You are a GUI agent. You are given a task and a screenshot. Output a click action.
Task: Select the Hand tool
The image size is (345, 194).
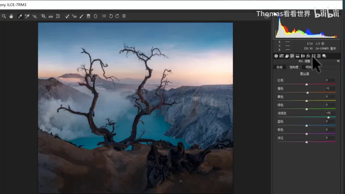[11, 16]
